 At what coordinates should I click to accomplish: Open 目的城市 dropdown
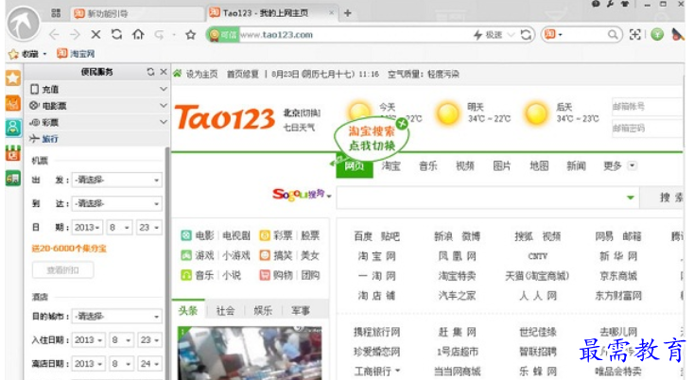click(117, 317)
